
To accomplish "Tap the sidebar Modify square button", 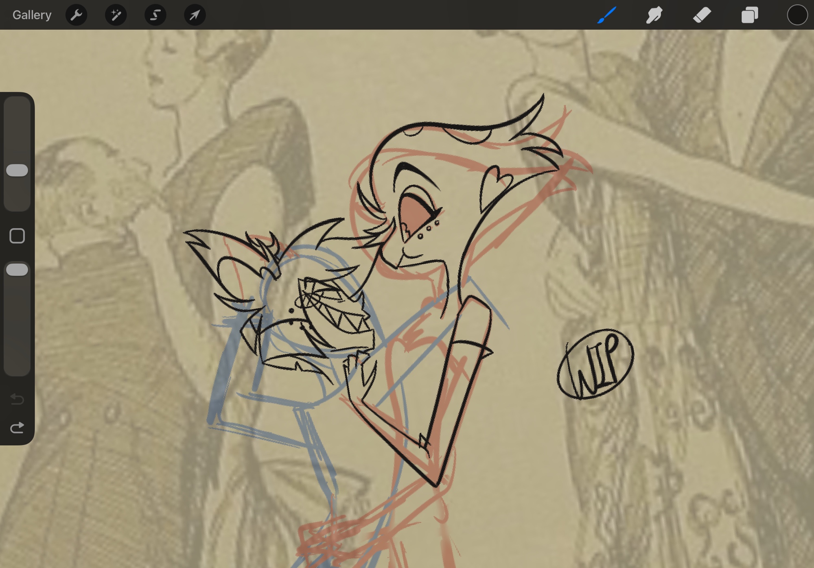I will pos(17,236).
